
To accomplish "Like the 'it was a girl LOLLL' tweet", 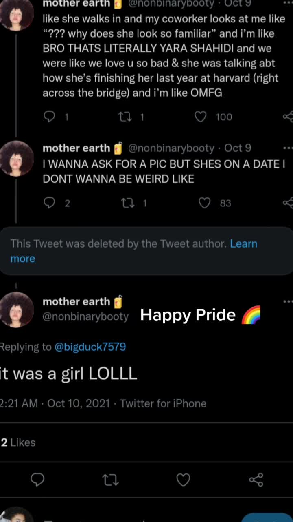I will (x=183, y=480).
